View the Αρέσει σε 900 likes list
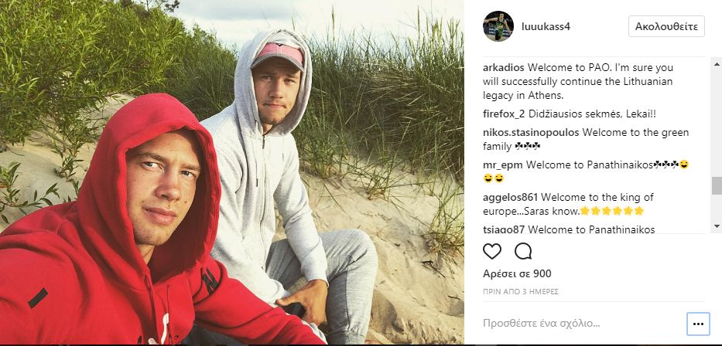 click(x=517, y=274)
